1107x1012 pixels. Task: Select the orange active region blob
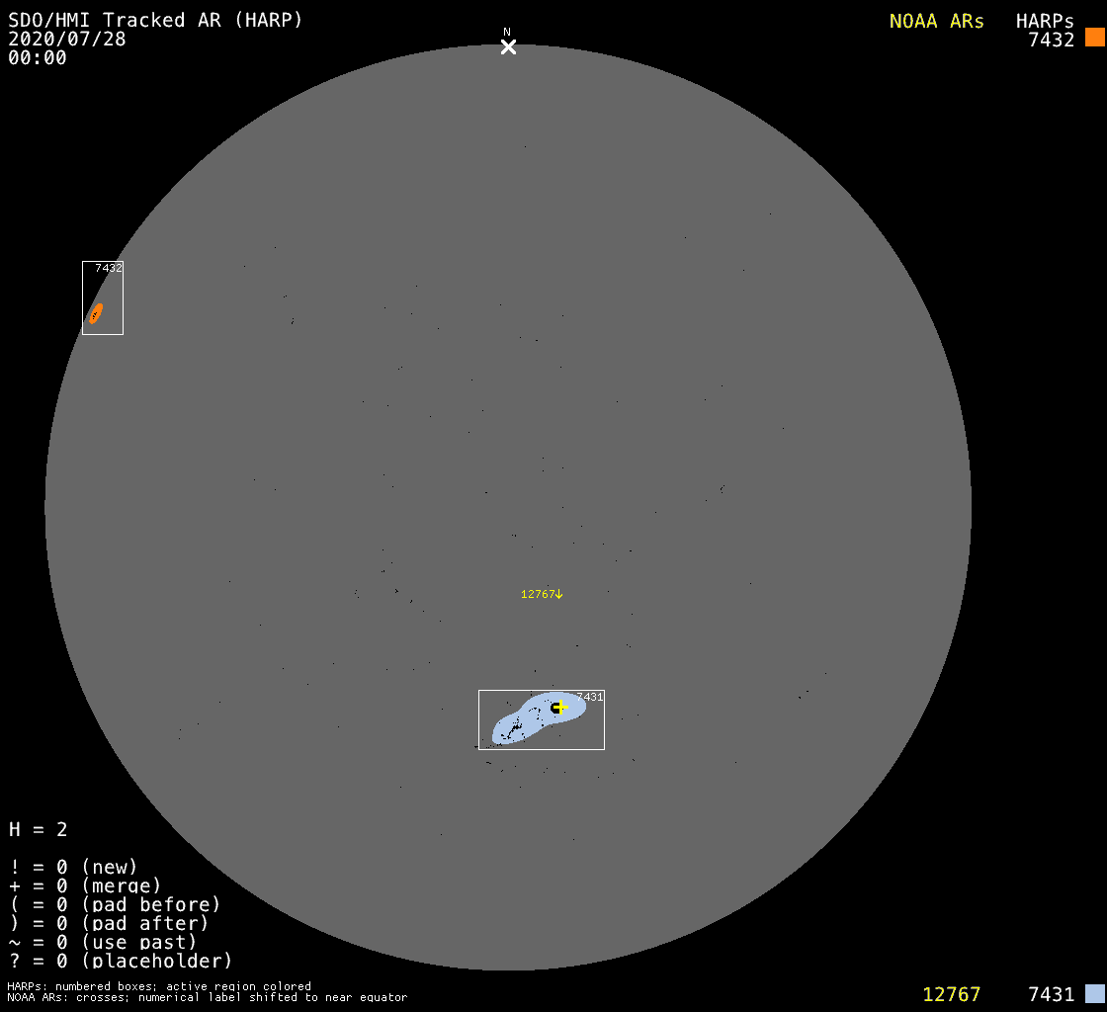[96, 313]
